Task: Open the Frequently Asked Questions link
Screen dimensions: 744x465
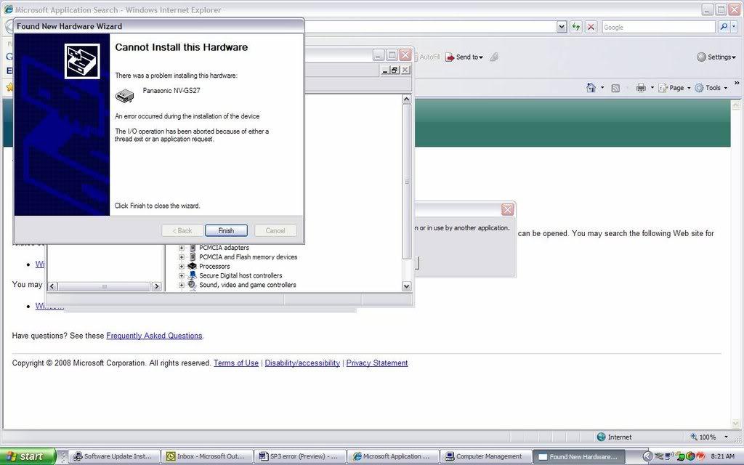Action: tap(154, 336)
